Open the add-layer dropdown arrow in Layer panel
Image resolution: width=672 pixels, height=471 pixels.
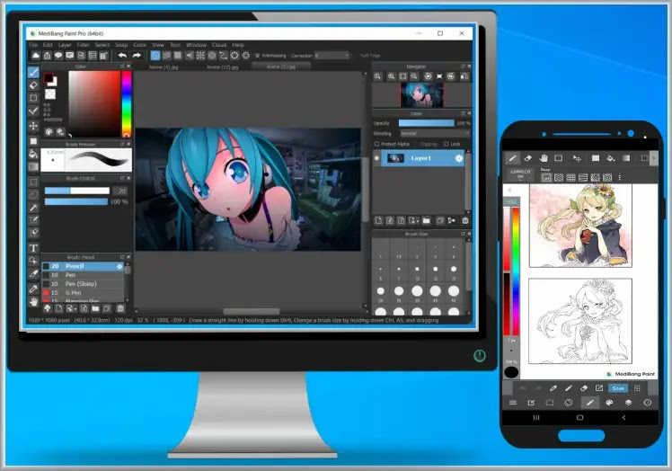coord(417,221)
